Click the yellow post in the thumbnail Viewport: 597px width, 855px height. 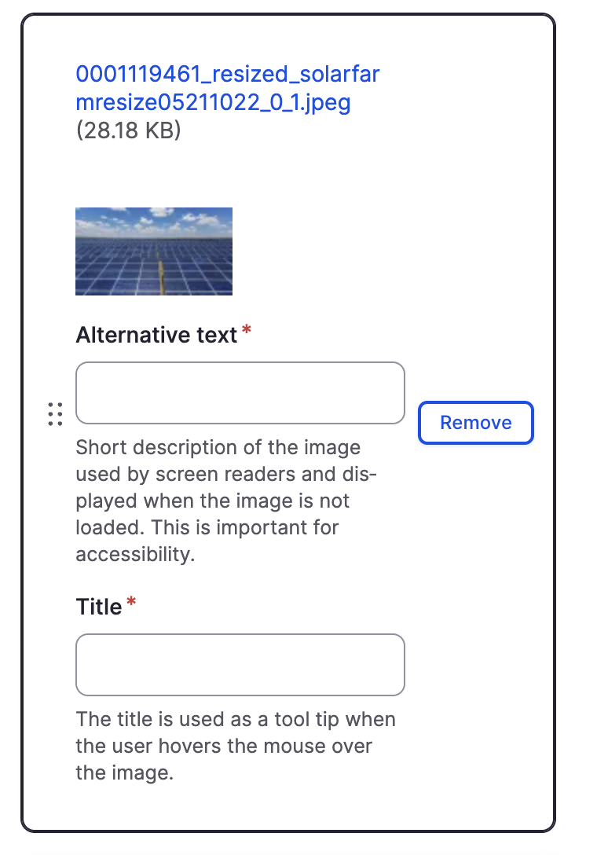tap(162, 277)
